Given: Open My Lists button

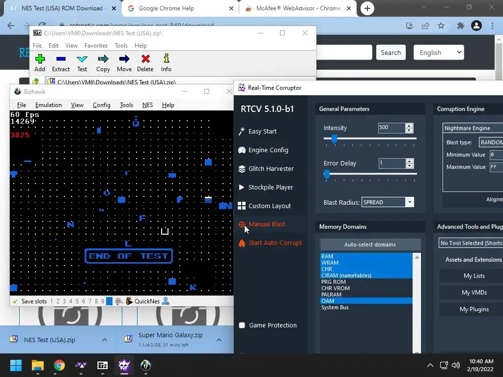Looking at the screenshot, I should [474, 276].
